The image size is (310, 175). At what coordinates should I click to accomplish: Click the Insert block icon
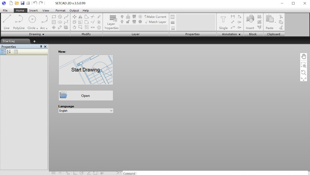[x=250, y=22]
